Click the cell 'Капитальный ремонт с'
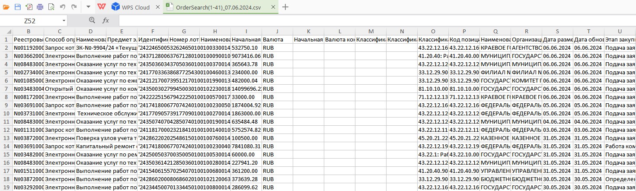 click(106, 146)
